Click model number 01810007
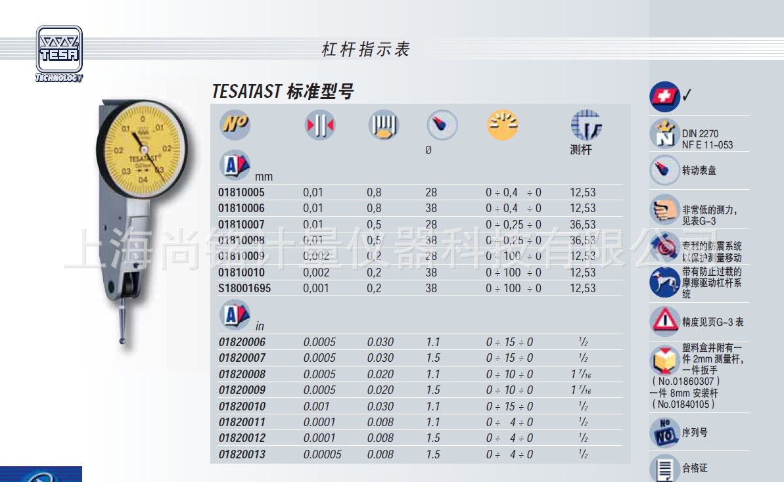784x482 pixels. pyautogui.click(x=241, y=225)
